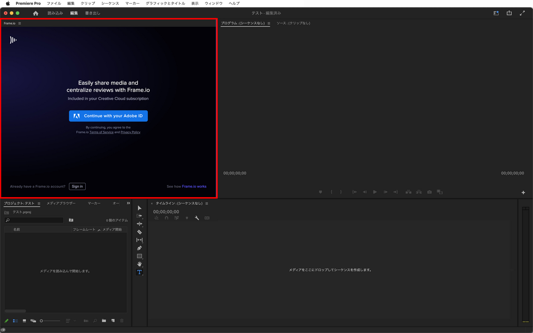Open Frame.io works link
This screenshot has height=333, width=533.
[194, 186]
